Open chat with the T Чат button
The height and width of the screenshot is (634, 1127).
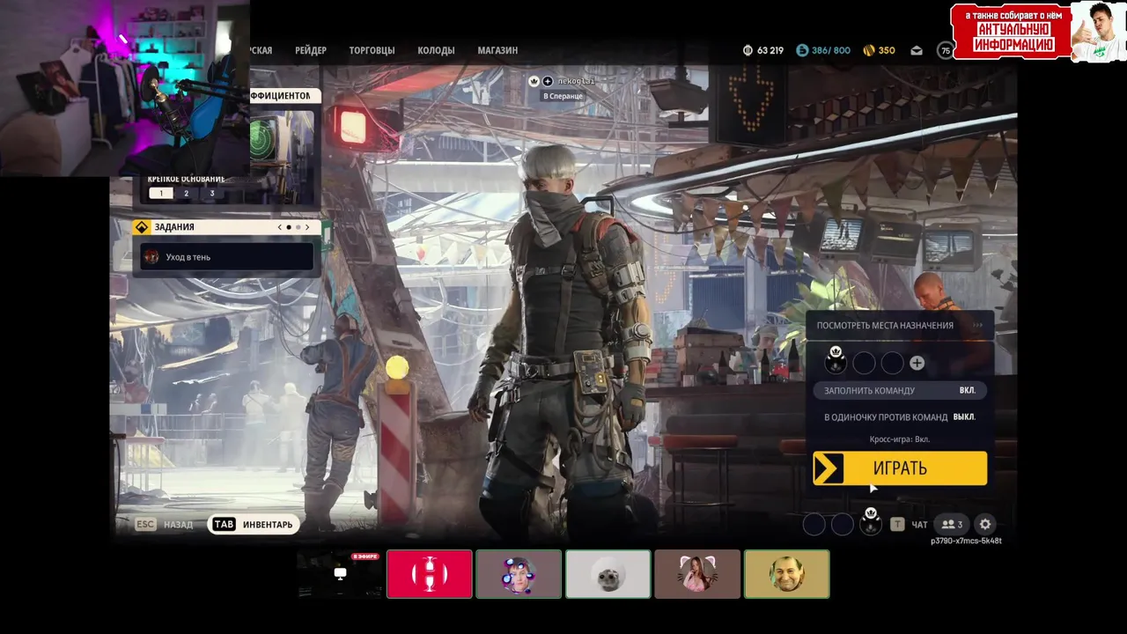(909, 525)
